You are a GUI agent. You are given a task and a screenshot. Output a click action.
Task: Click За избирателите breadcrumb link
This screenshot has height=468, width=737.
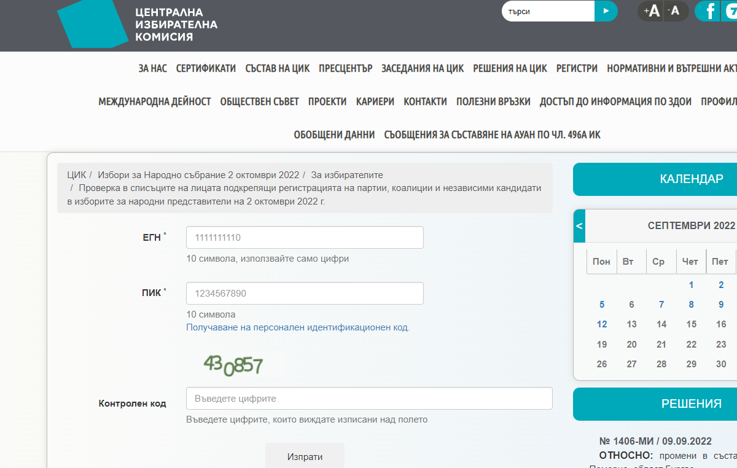click(x=347, y=175)
